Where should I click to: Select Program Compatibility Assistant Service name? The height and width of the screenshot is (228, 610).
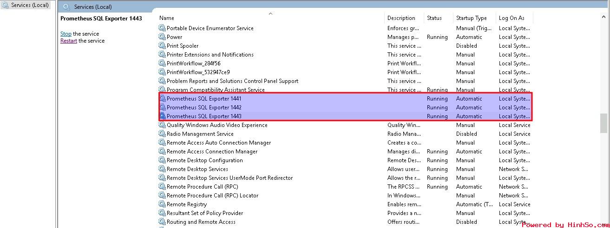[216, 90]
